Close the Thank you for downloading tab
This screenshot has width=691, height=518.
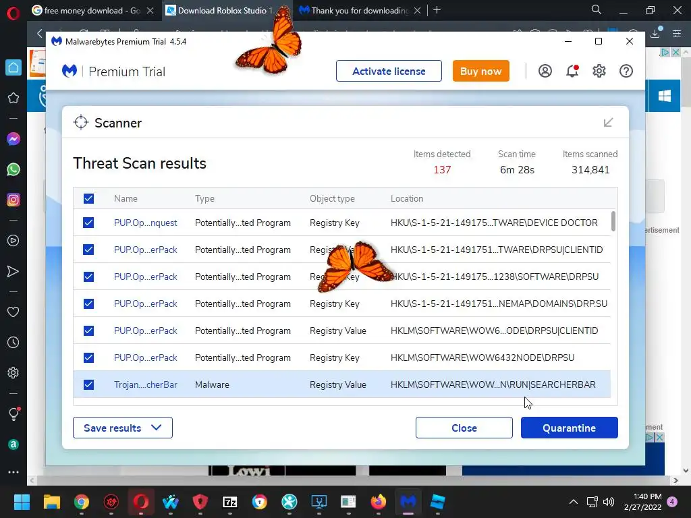[x=417, y=10]
